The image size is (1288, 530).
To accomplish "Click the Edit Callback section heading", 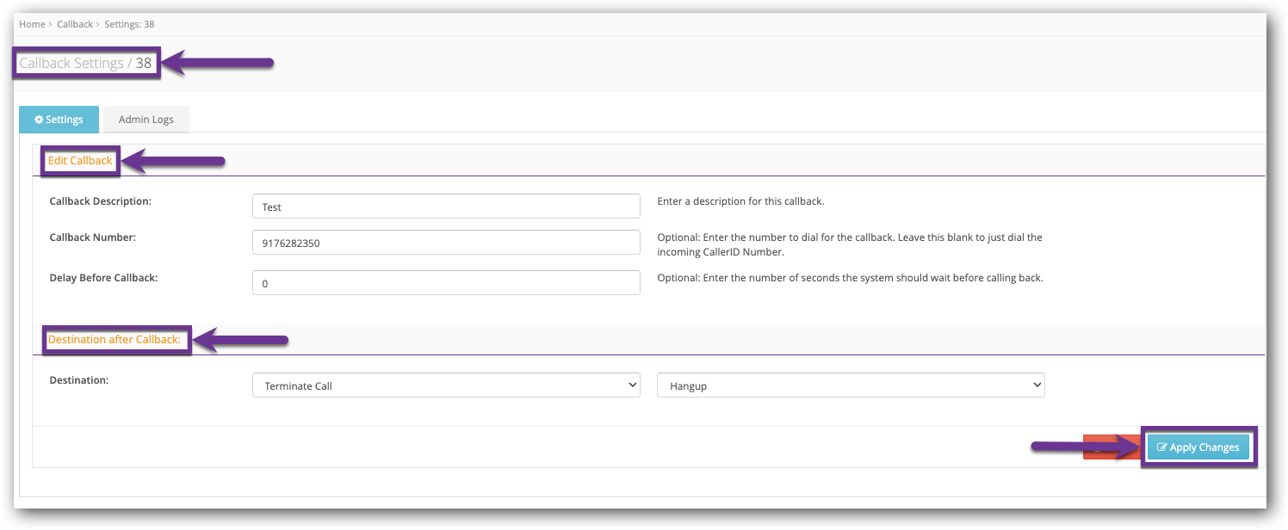I will click(79, 160).
